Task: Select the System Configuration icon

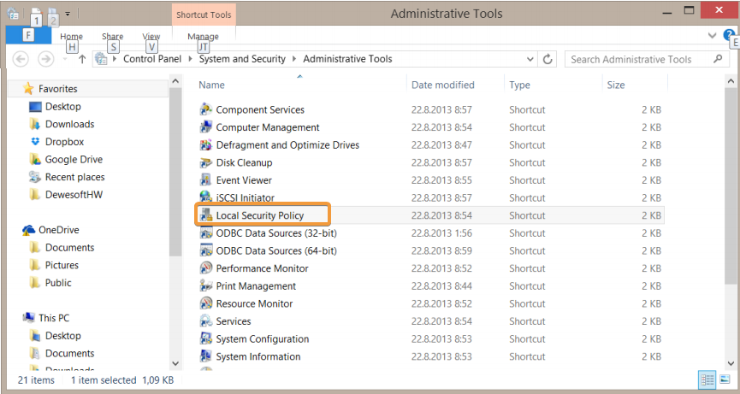Action: (x=206, y=338)
